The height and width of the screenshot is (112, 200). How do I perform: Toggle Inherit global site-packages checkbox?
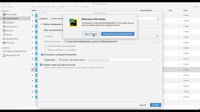pyautogui.click(x=46, y=46)
